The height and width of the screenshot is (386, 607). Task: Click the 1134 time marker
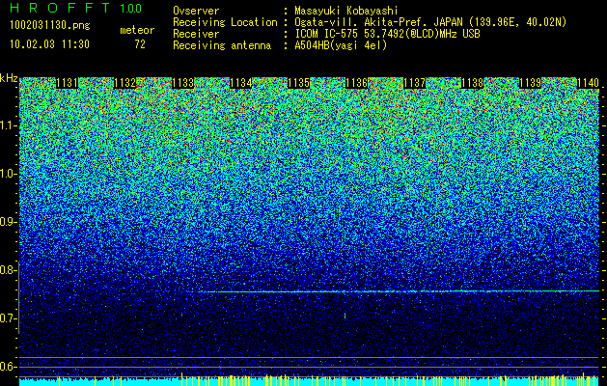[241, 83]
